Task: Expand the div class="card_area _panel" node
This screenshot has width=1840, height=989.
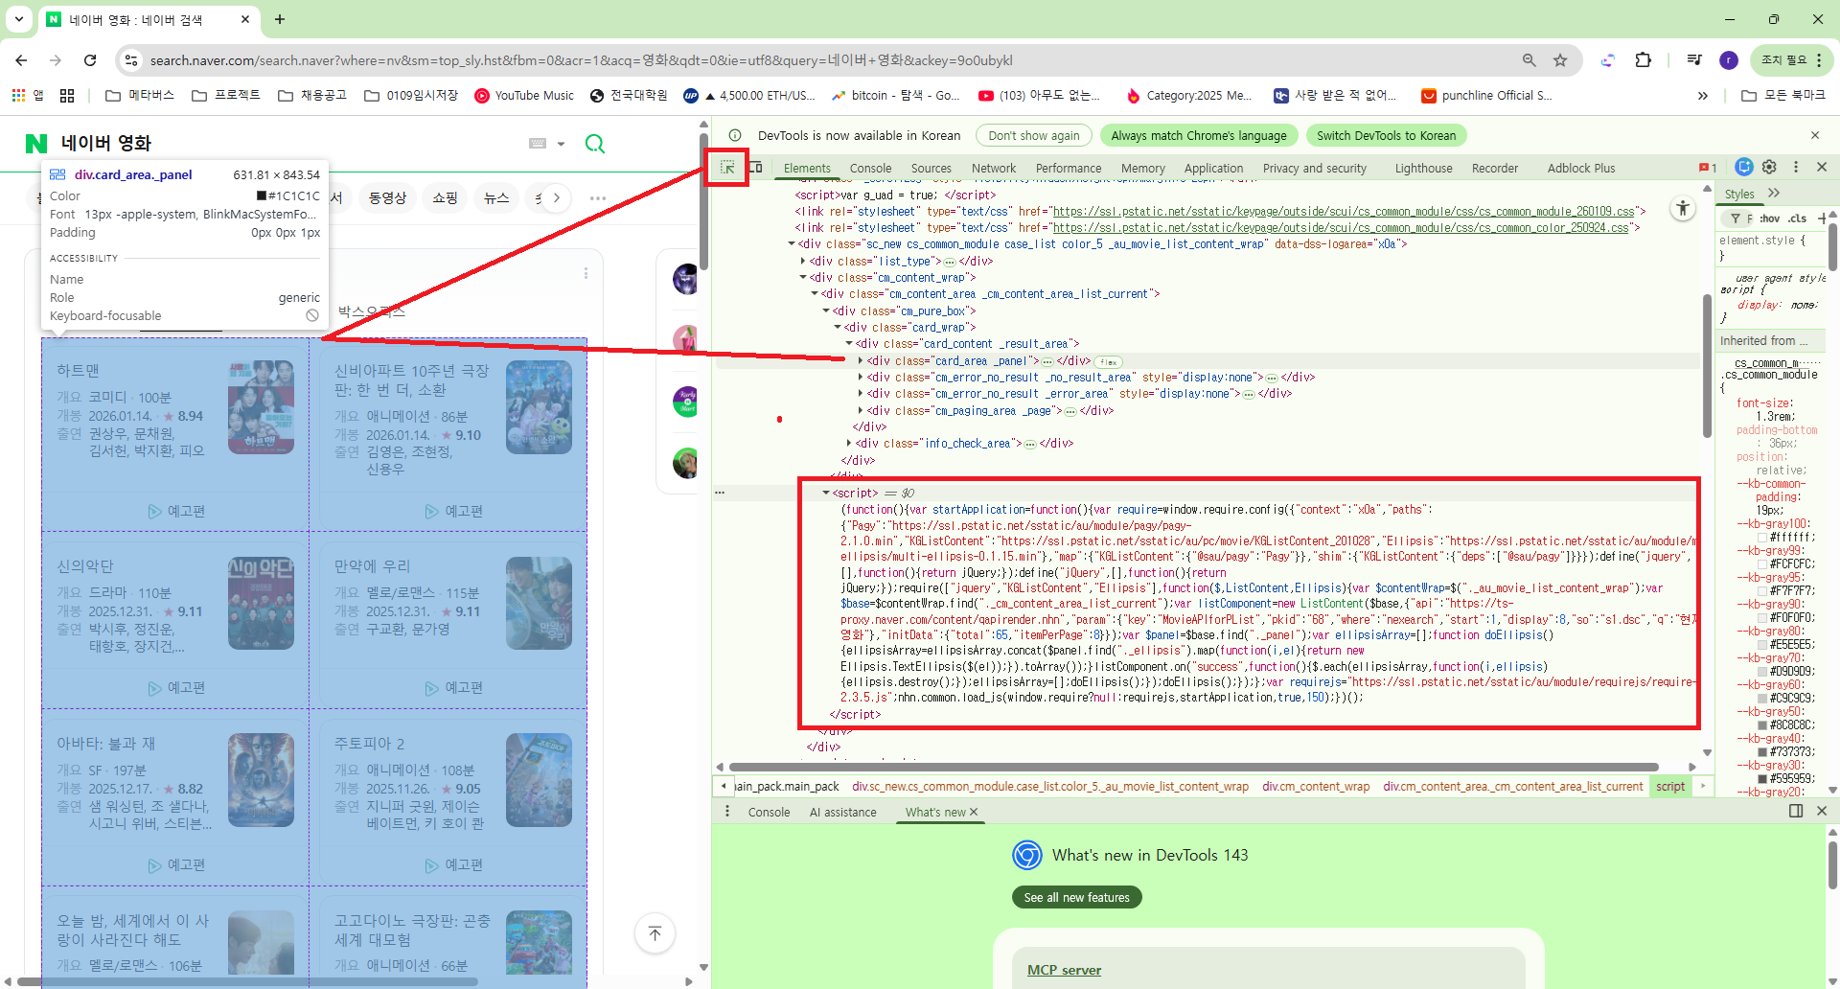Action: (861, 361)
